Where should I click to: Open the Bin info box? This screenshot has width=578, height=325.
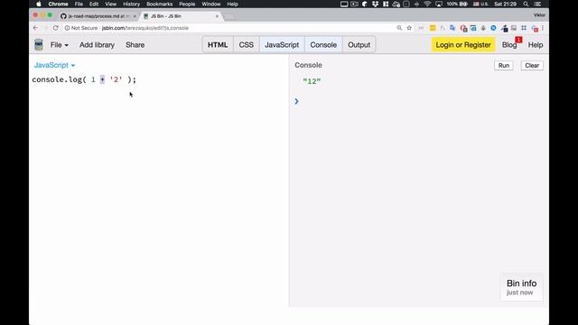click(521, 287)
